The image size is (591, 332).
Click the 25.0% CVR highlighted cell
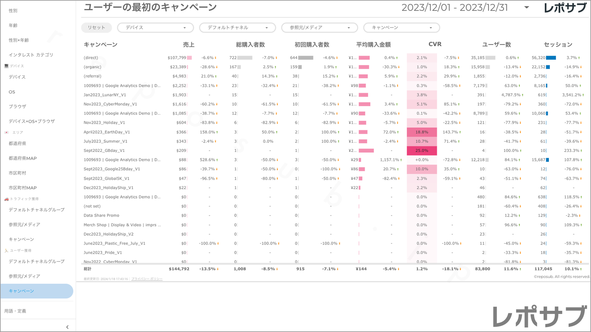click(422, 151)
